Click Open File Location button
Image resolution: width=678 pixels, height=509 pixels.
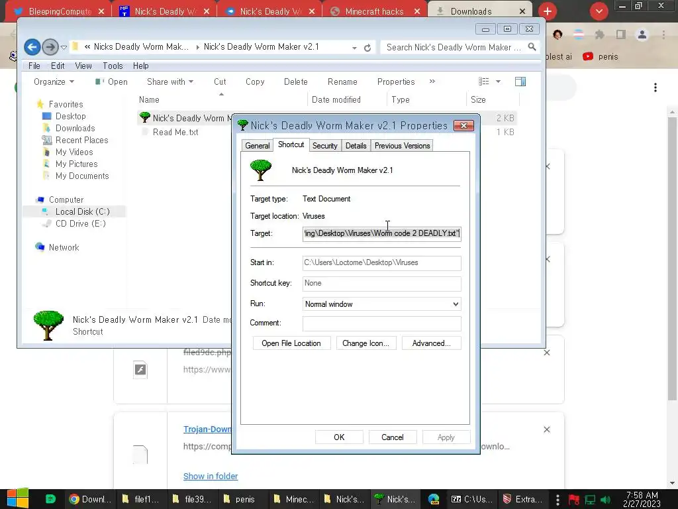coord(291,343)
